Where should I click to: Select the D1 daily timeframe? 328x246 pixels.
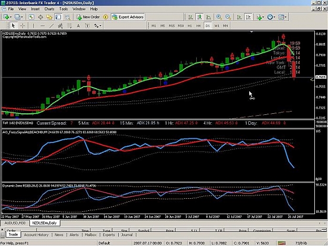pos(207,26)
